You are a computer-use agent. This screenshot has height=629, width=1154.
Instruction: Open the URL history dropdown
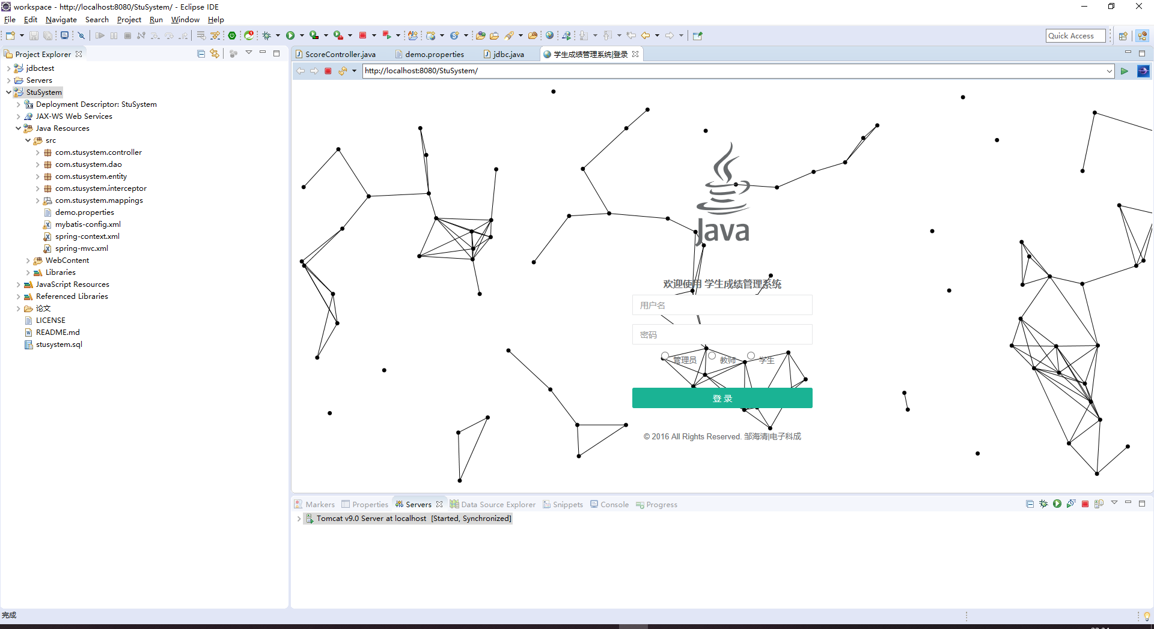tap(1109, 71)
